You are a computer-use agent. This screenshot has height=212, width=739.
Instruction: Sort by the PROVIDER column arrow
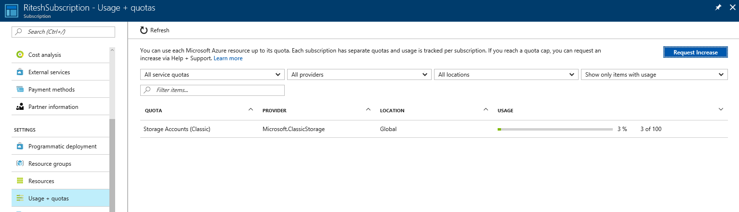pyautogui.click(x=368, y=109)
